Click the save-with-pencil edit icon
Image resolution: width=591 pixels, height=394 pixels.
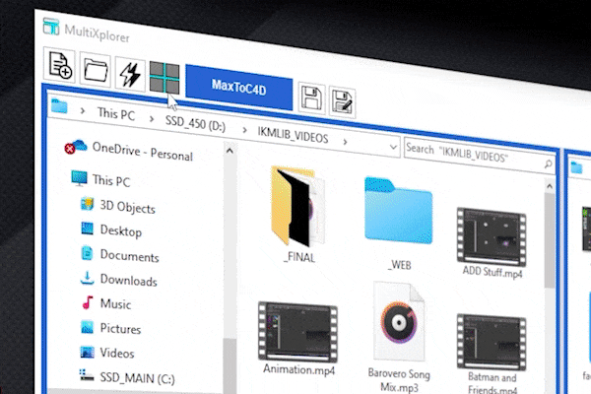[x=343, y=101]
